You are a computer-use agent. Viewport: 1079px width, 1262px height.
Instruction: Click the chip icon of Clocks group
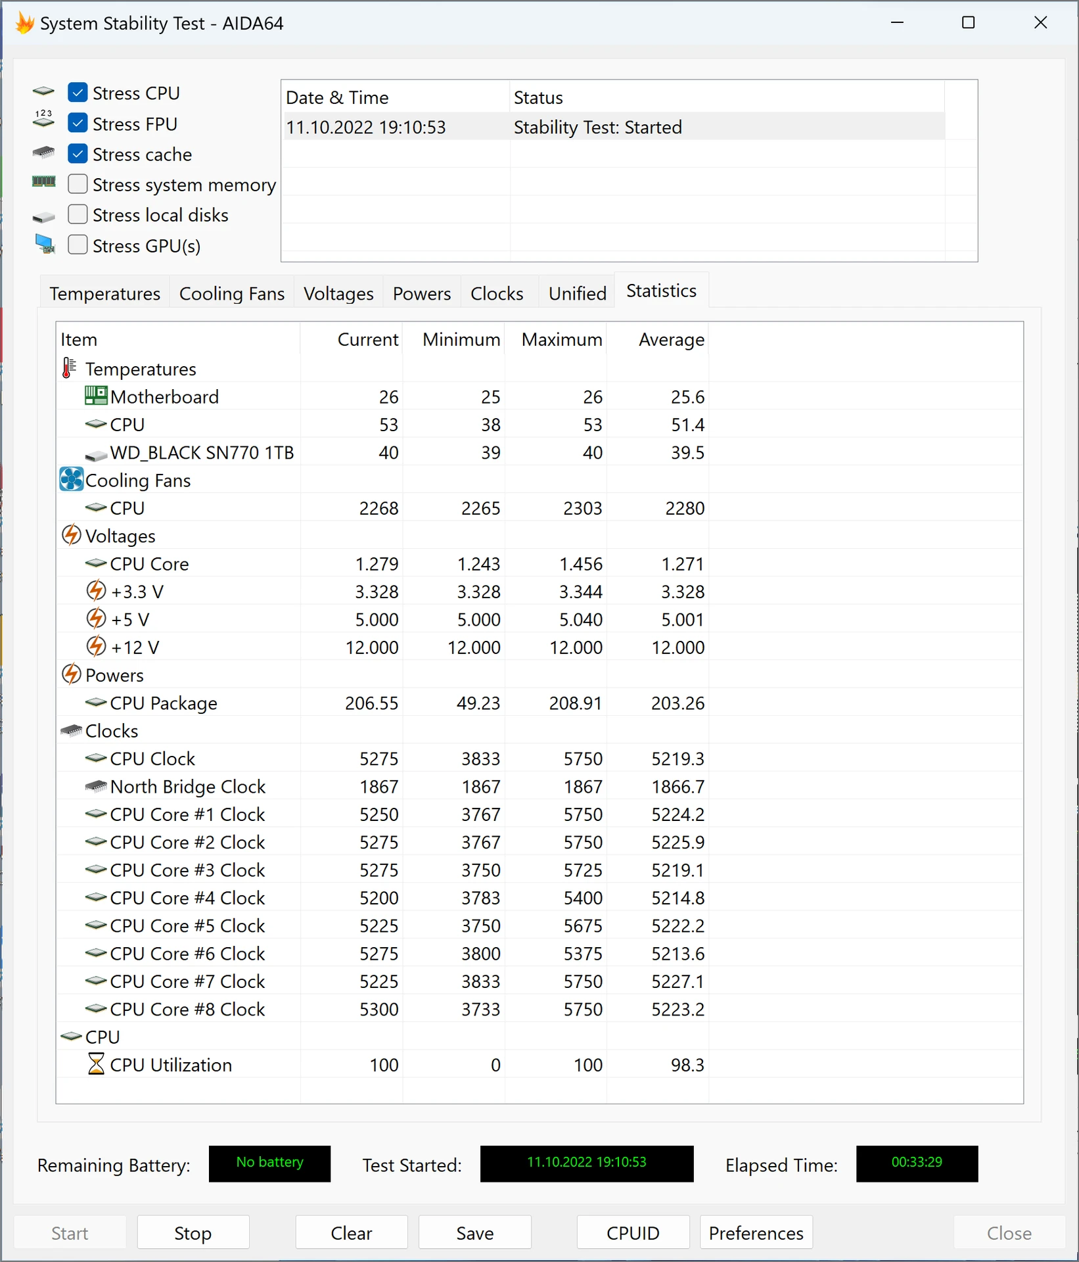71,731
